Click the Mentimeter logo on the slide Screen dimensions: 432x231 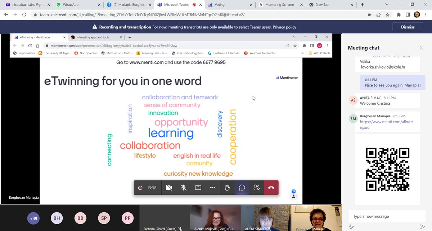287,77
